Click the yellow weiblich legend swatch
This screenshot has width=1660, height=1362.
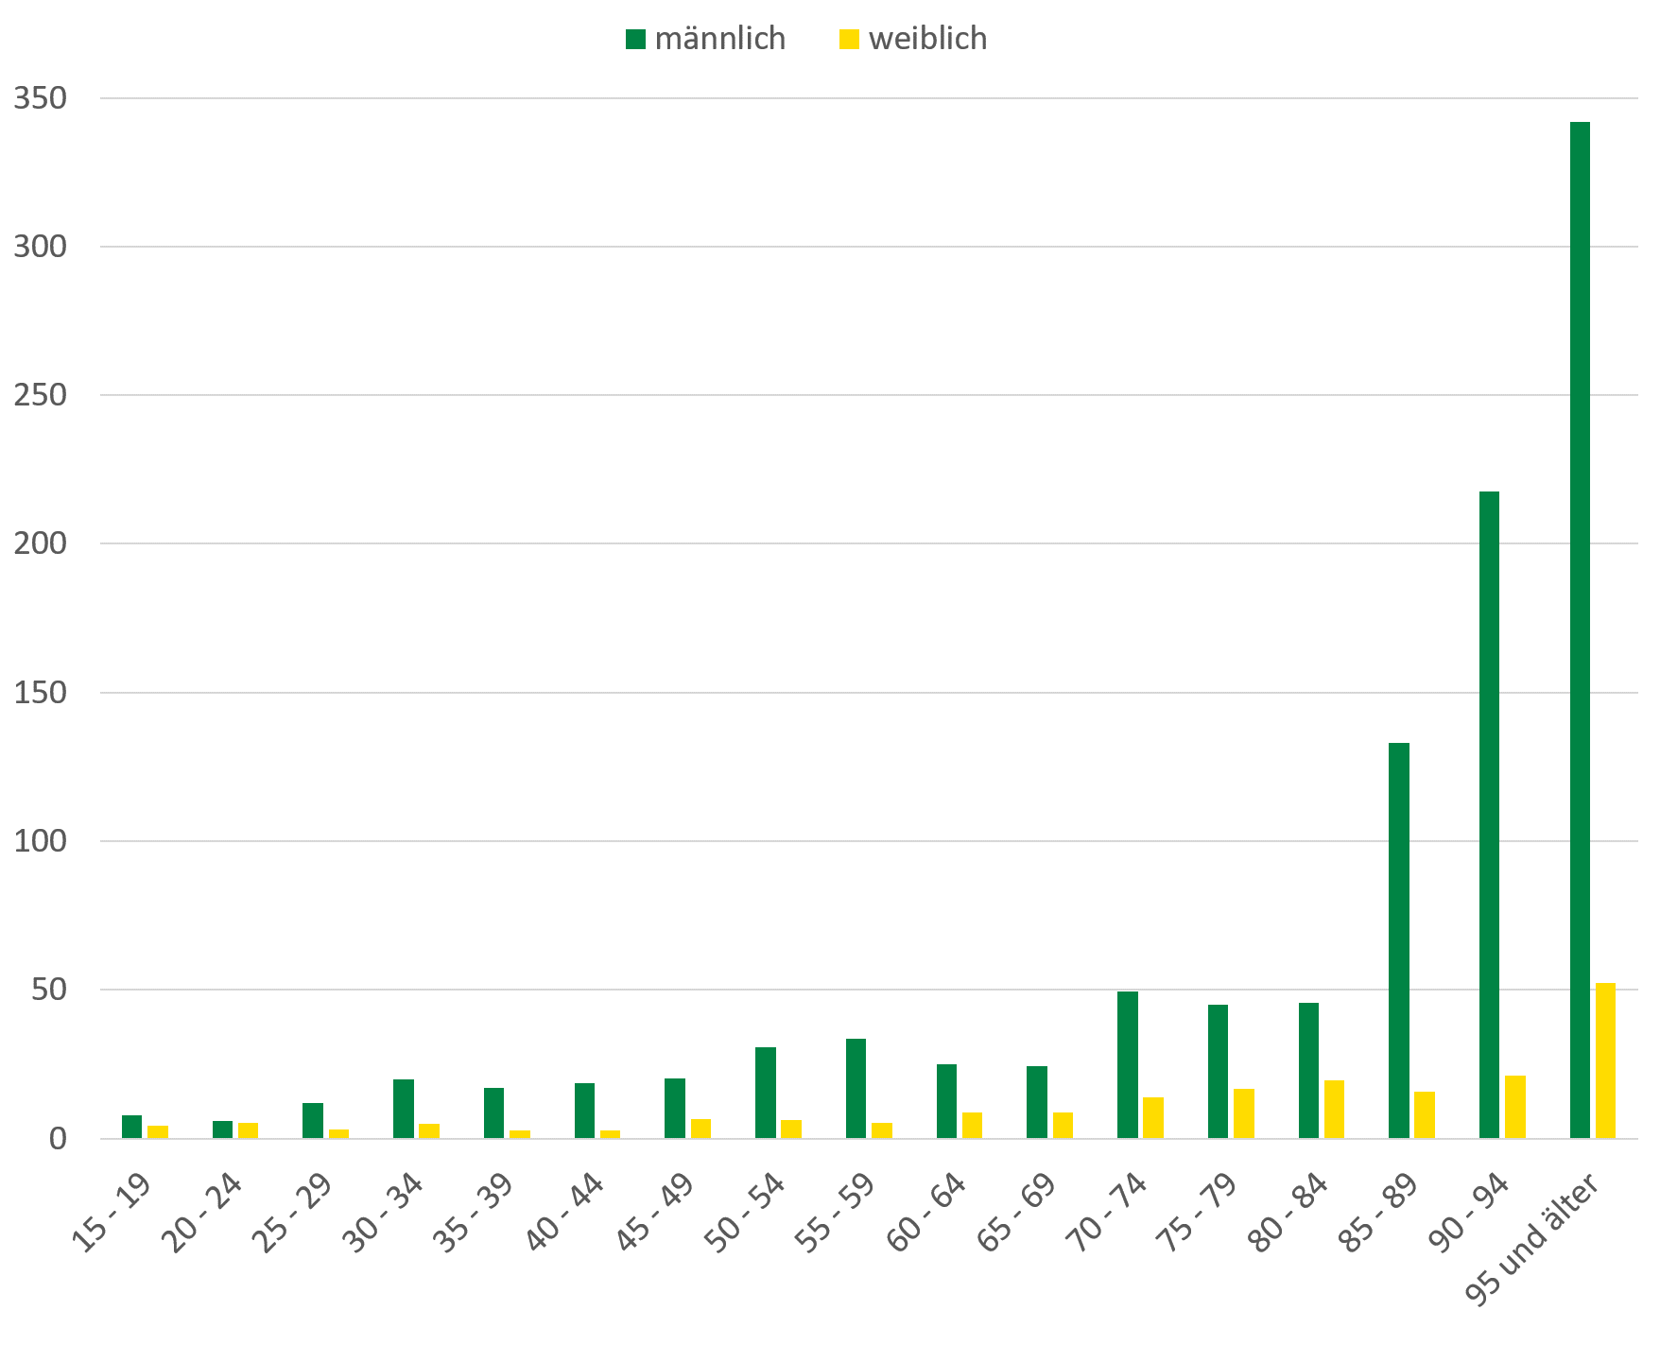pyautogui.click(x=850, y=39)
